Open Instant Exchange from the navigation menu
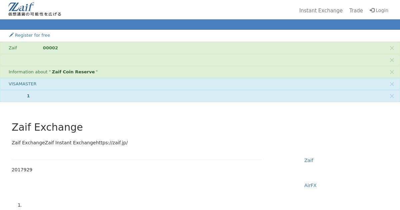This screenshot has height=210, width=400. 321,11
